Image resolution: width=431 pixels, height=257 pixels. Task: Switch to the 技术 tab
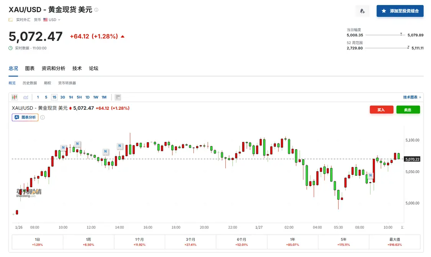77,68
